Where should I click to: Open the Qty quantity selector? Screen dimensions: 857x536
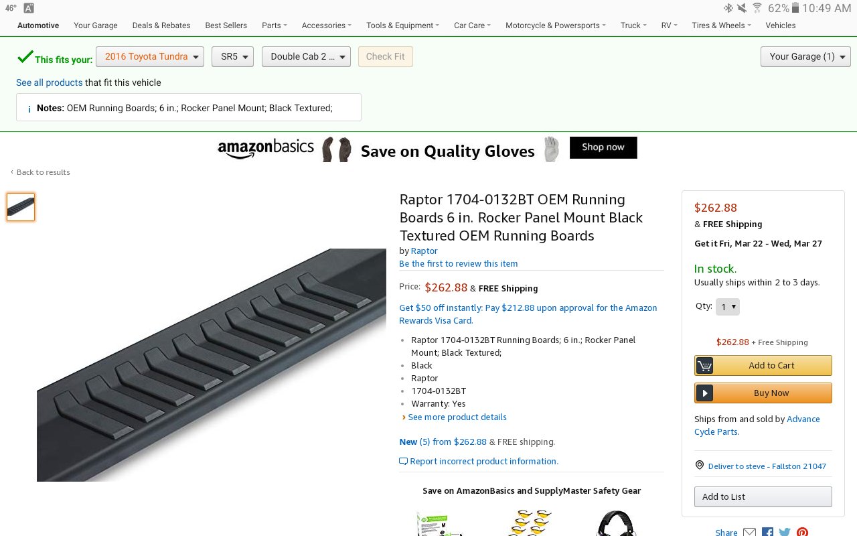[727, 307]
